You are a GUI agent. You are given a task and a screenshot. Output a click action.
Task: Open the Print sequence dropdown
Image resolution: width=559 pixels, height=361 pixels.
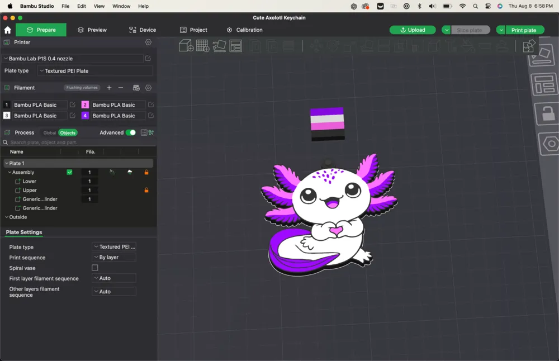[114, 257]
